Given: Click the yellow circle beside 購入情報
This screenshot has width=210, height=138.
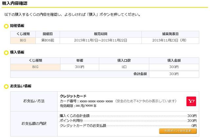Looking at the screenshot, I should (x=6, y=53).
